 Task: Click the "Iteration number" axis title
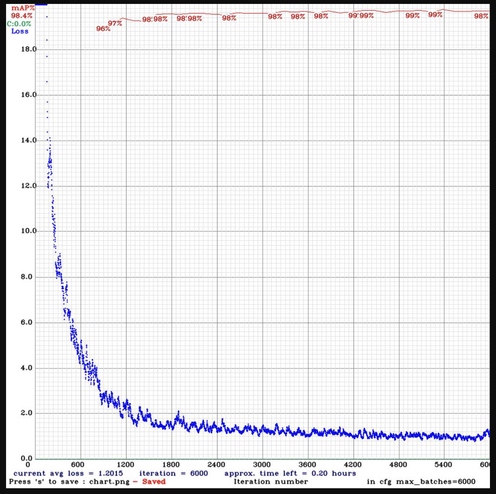(x=271, y=482)
